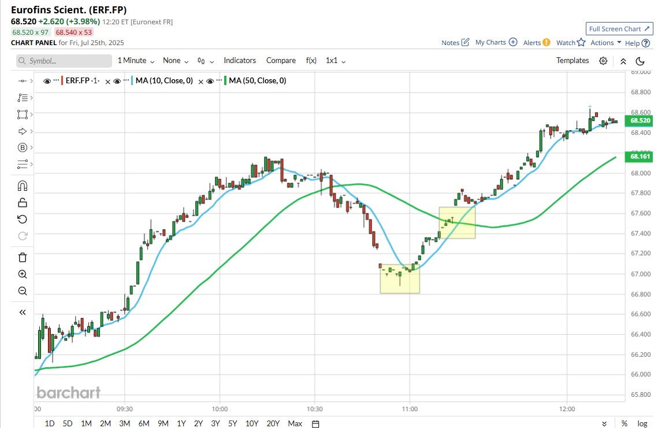Click the 68.161 MA value label
658x428 pixels.
640,157
